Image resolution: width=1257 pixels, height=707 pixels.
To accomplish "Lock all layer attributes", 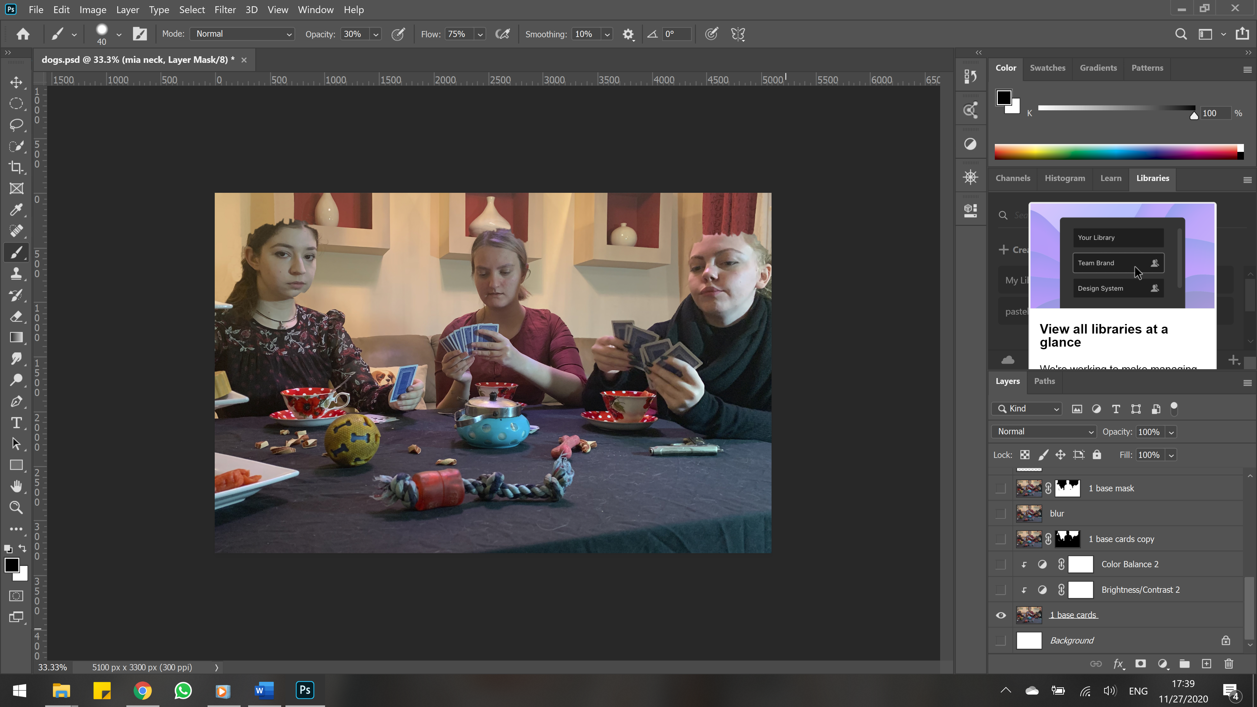I will point(1097,455).
